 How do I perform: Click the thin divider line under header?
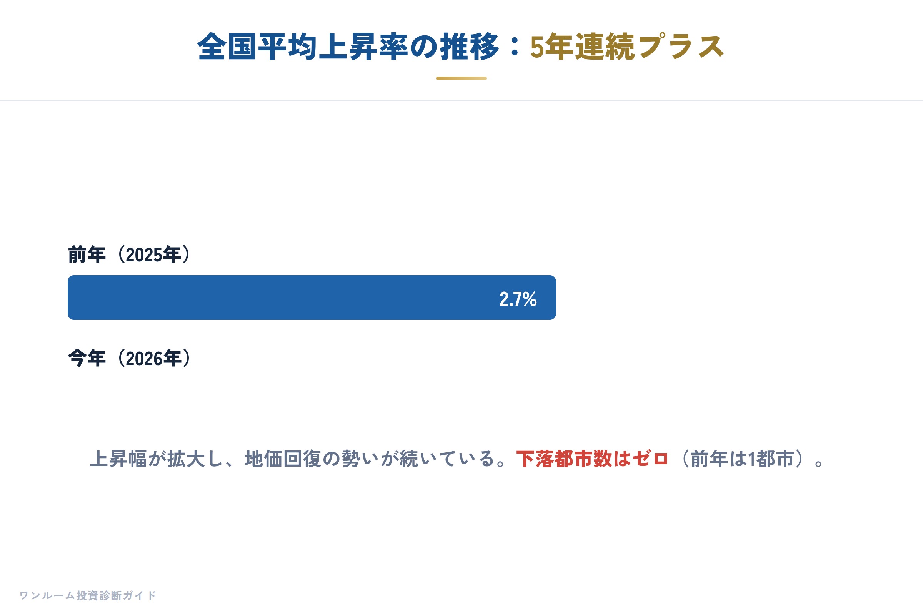(461, 100)
